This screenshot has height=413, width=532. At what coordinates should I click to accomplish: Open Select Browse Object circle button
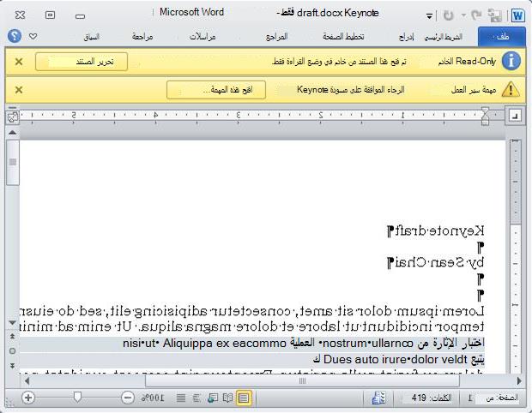click(x=13, y=351)
